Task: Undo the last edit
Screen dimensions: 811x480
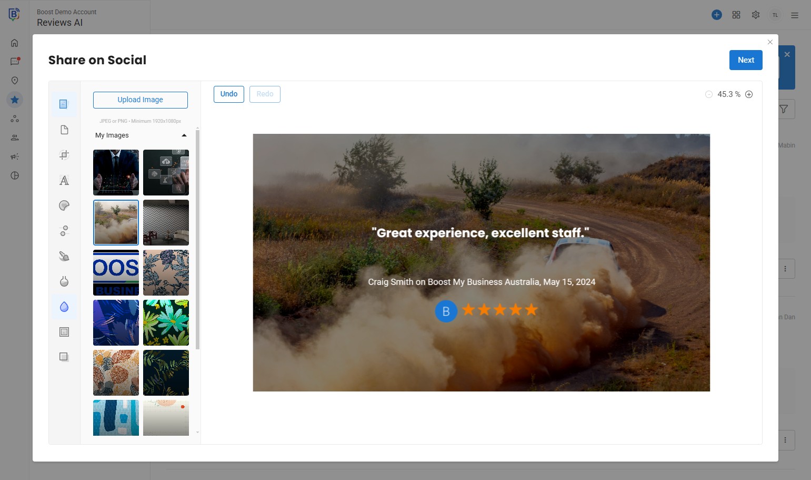Action: pos(229,94)
